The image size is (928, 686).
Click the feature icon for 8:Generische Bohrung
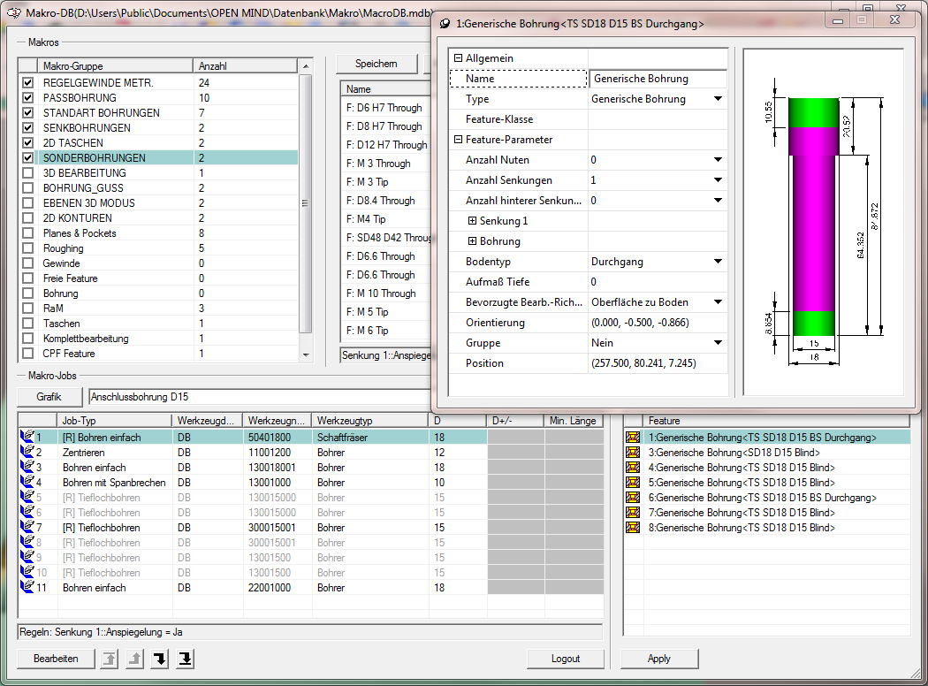[633, 528]
